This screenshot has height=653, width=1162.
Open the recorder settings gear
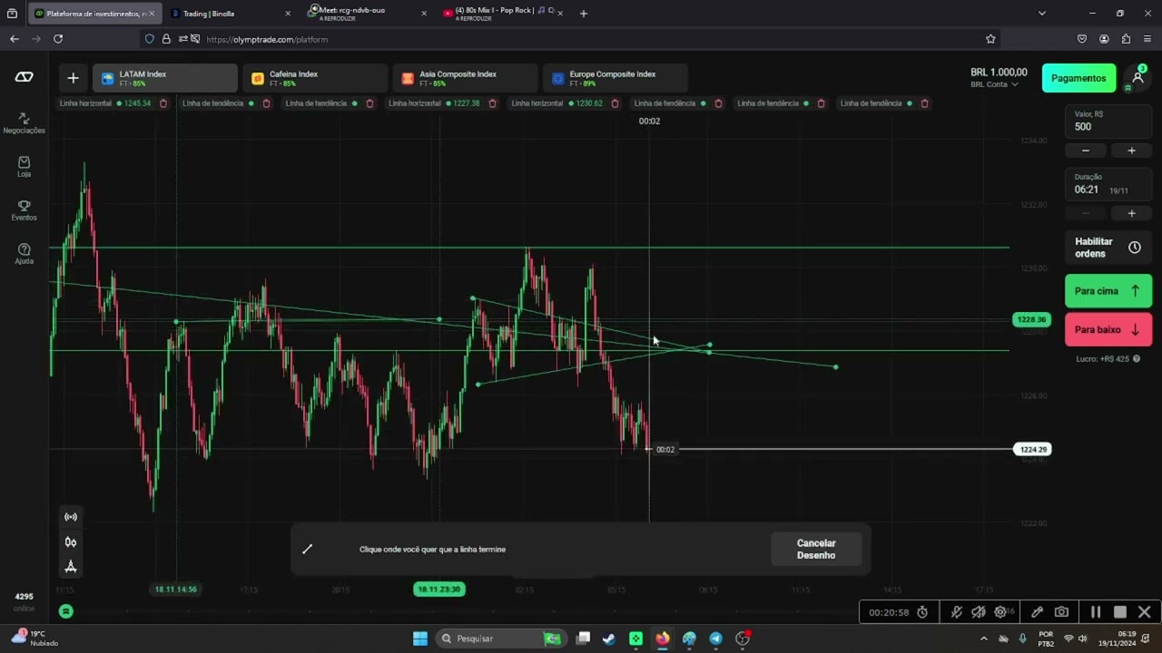coord(1000,612)
